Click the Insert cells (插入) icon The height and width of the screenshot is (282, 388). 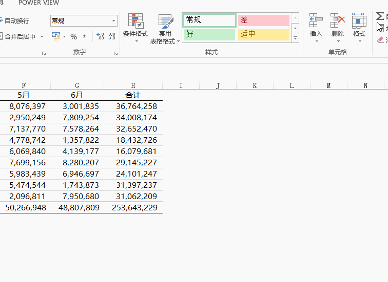pyautogui.click(x=316, y=21)
